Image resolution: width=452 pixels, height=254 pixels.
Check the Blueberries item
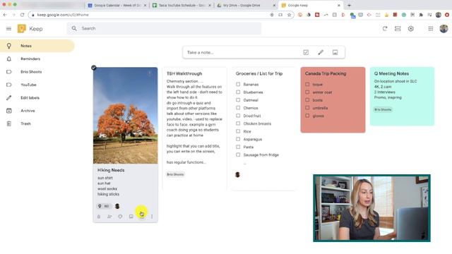point(238,92)
